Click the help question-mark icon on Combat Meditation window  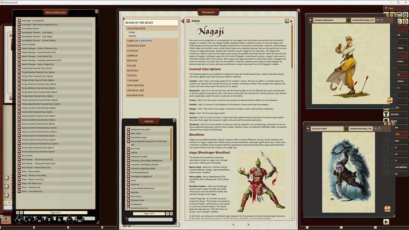tap(392, 15)
